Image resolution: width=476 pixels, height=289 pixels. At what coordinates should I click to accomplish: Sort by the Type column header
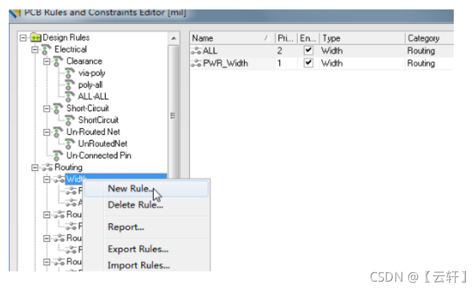click(x=362, y=38)
